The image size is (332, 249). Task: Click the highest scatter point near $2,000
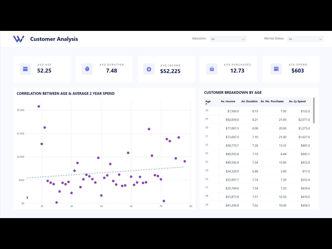click(x=39, y=106)
